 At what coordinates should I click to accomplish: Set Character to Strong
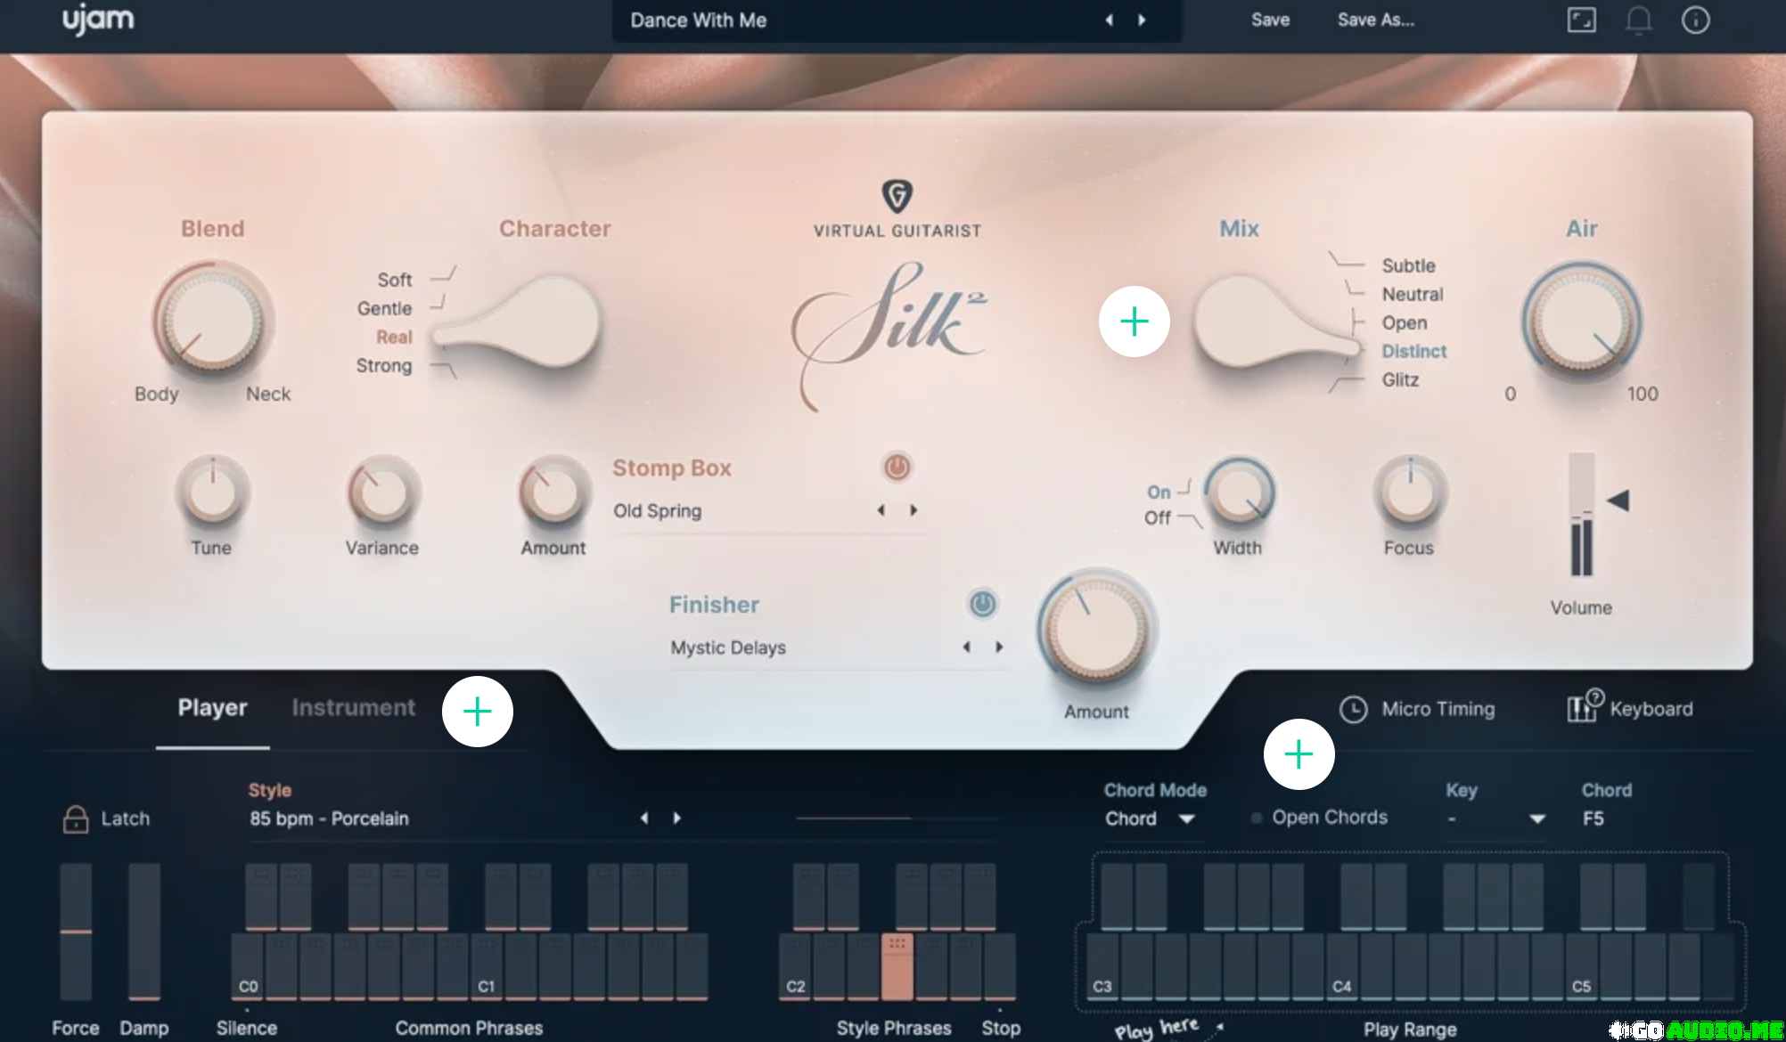[x=384, y=365]
